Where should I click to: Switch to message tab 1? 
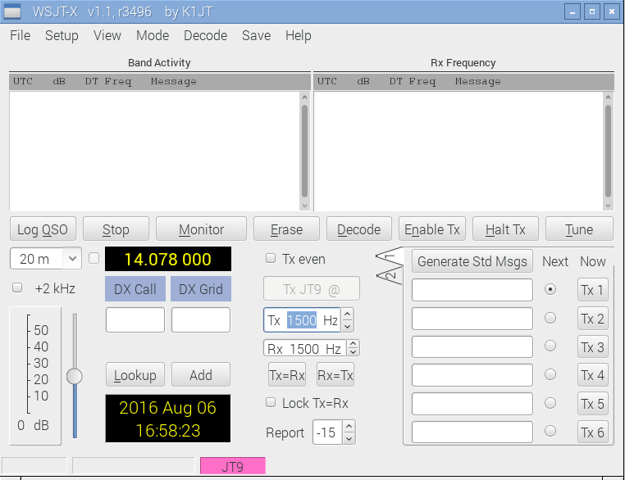pyautogui.click(x=389, y=257)
